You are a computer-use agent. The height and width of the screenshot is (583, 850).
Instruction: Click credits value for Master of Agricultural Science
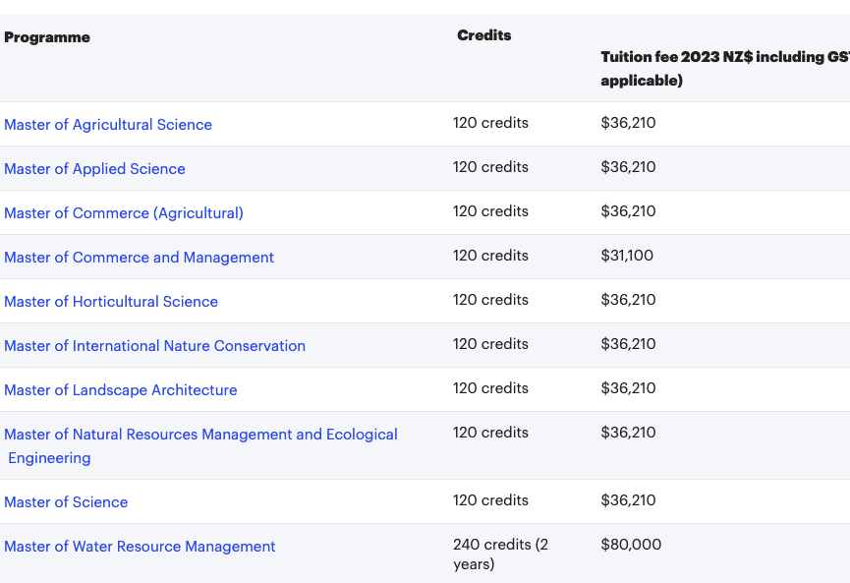click(490, 123)
